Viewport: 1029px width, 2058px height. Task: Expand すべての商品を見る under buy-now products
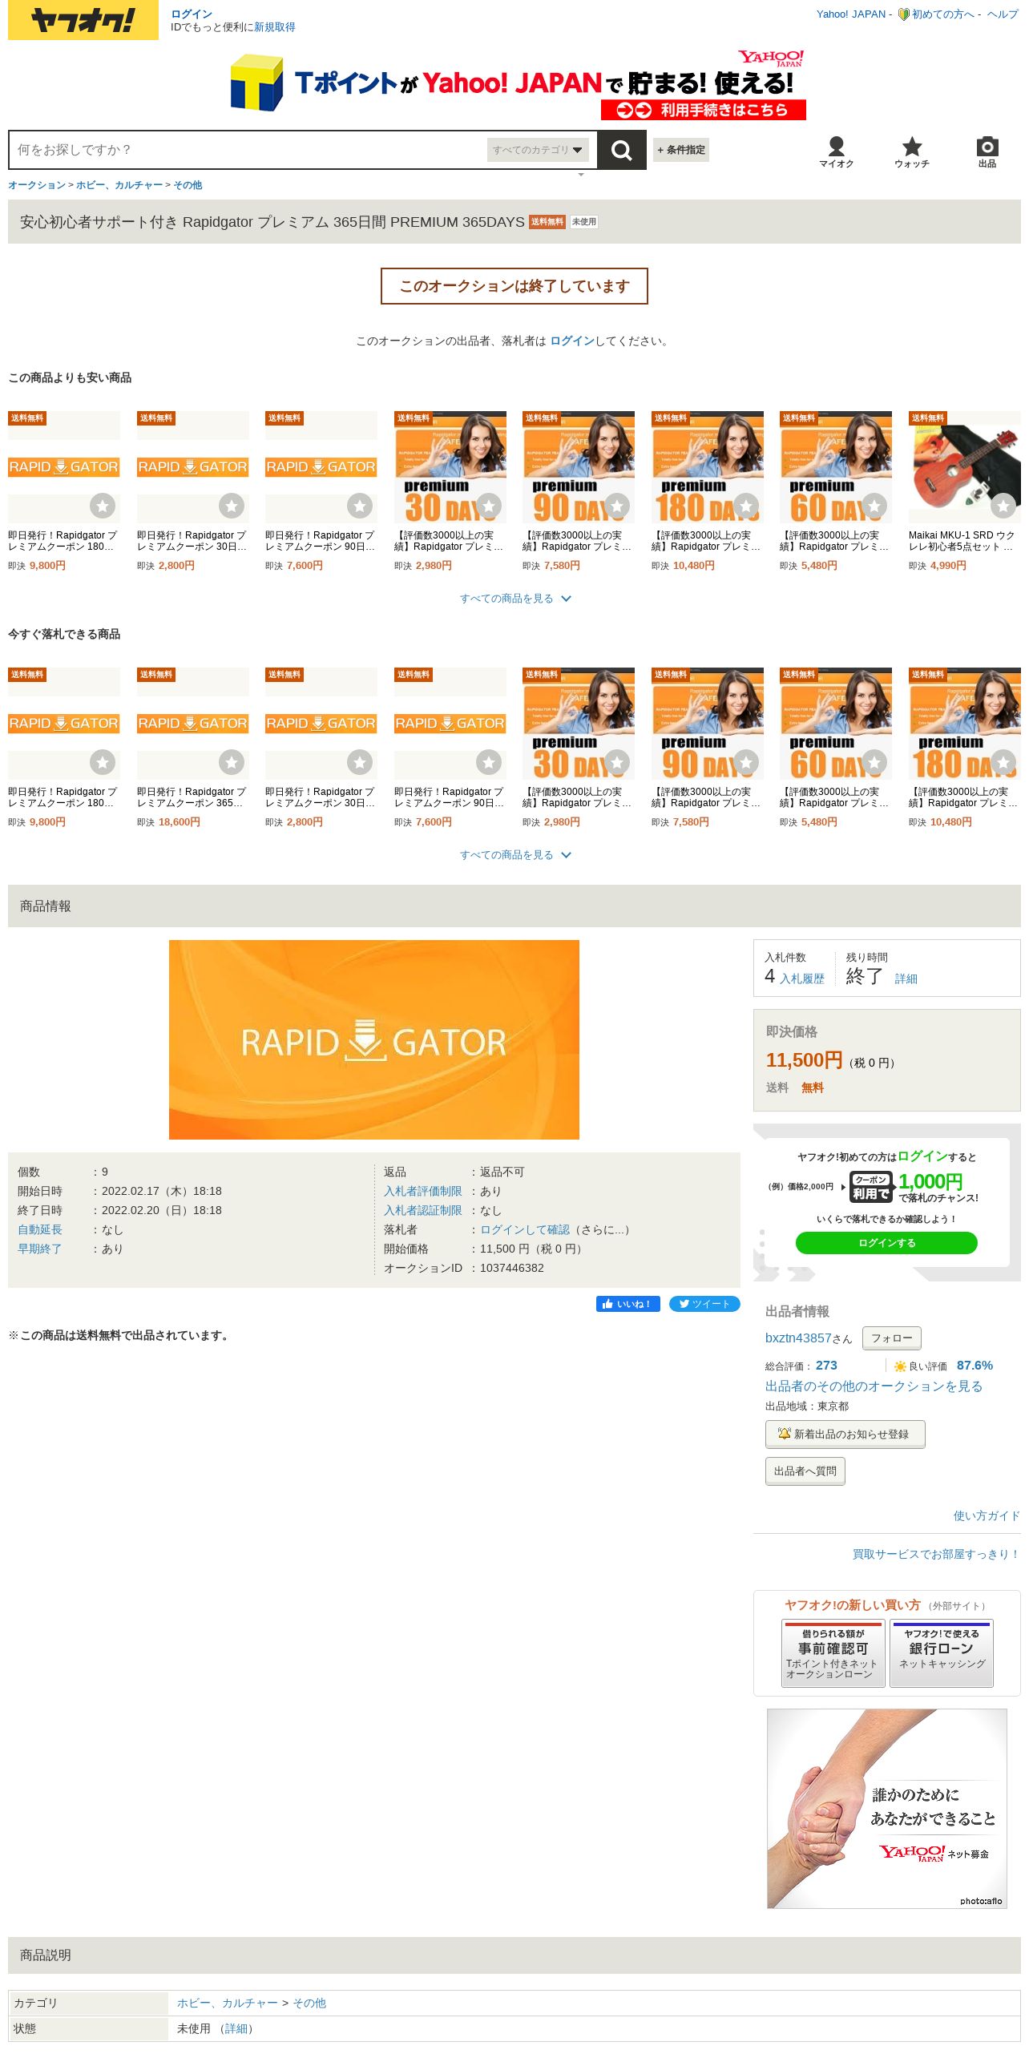[x=514, y=855]
